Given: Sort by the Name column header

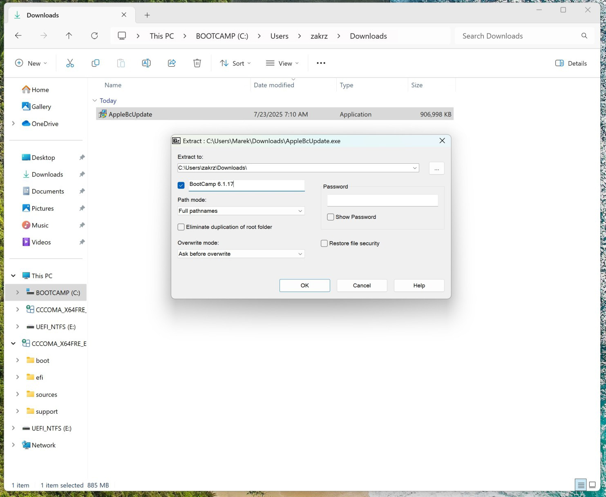Looking at the screenshot, I should (x=113, y=85).
